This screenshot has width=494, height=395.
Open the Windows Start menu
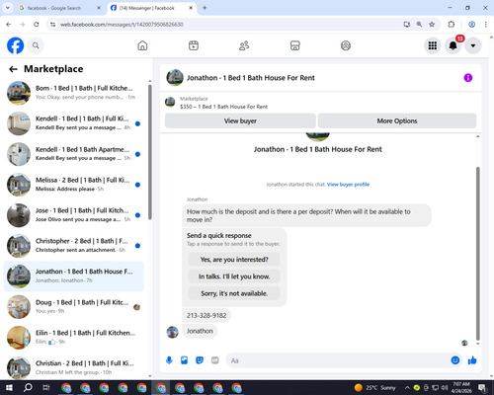click(9, 388)
